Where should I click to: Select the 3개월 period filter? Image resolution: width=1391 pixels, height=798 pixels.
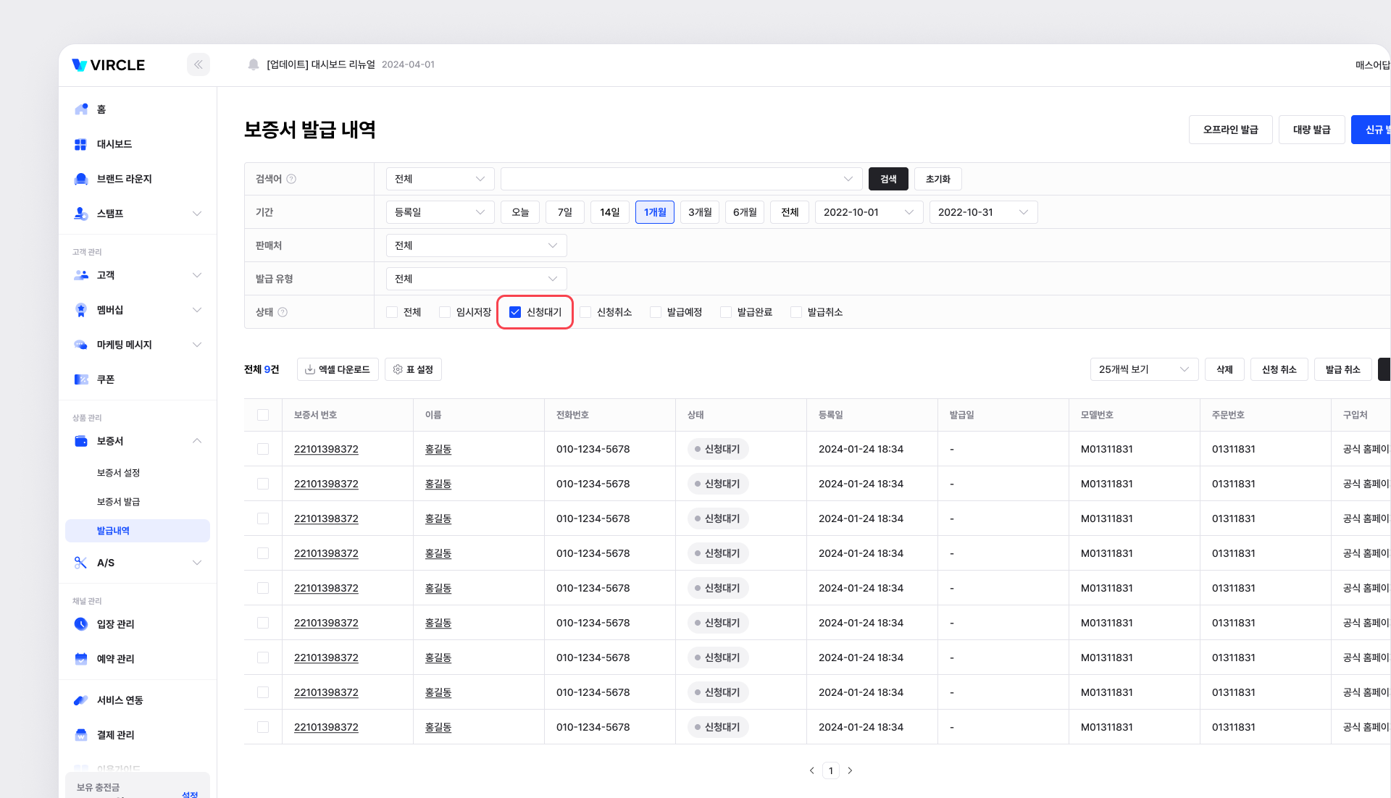point(699,212)
